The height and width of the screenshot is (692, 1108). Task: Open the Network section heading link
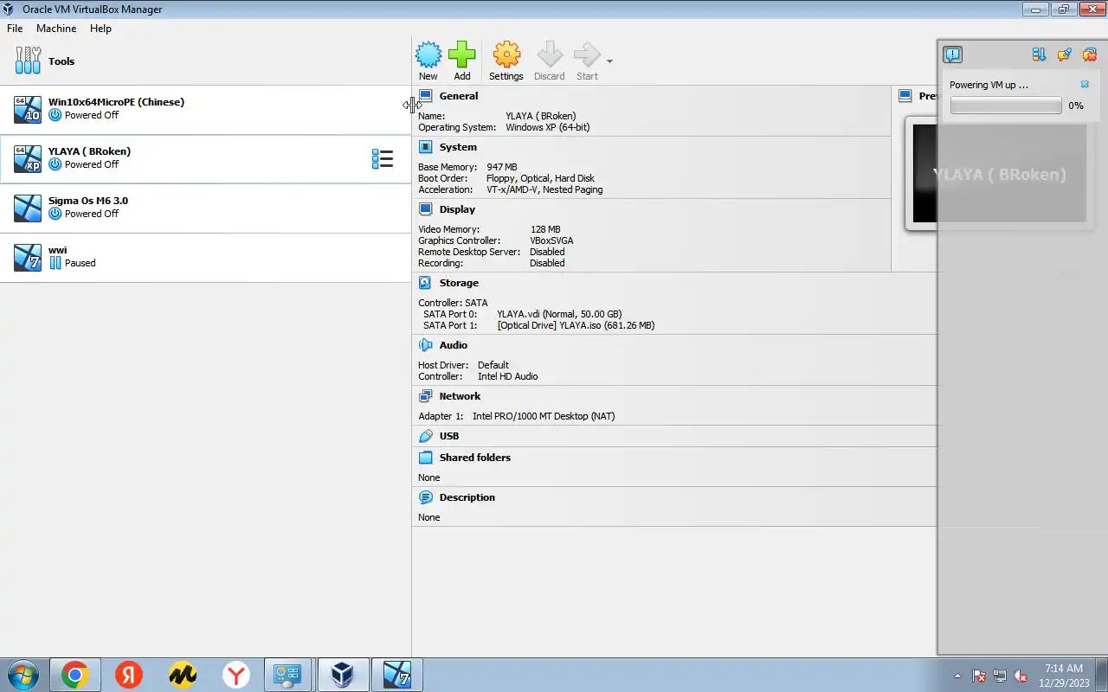pyautogui.click(x=460, y=396)
